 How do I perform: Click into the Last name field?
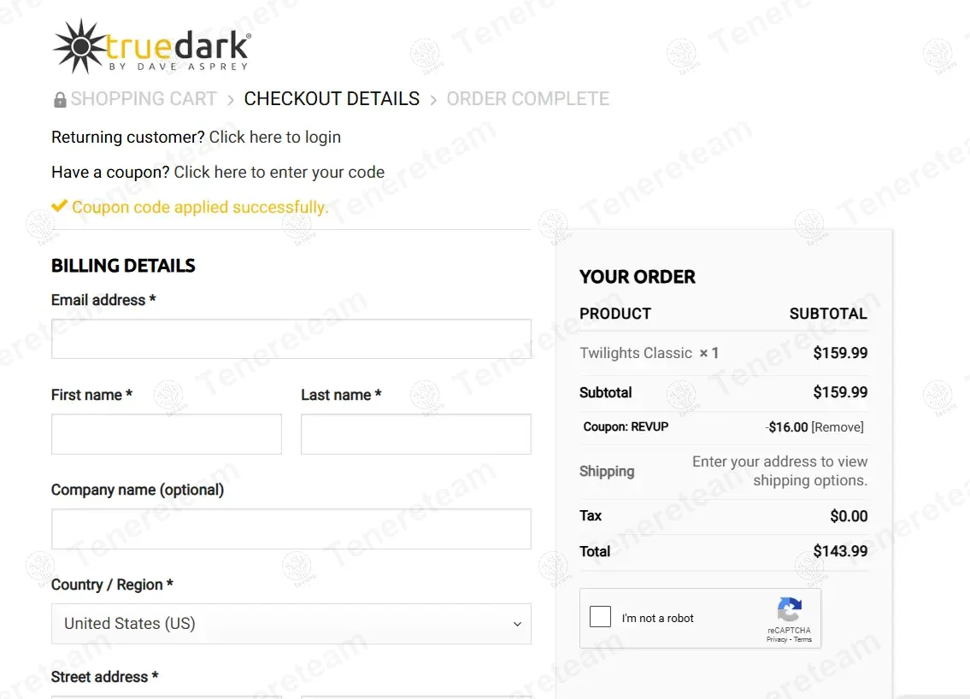coord(415,434)
